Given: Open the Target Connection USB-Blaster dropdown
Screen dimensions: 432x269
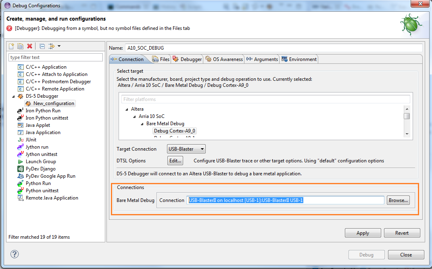Looking at the screenshot, I should (x=186, y=149).
